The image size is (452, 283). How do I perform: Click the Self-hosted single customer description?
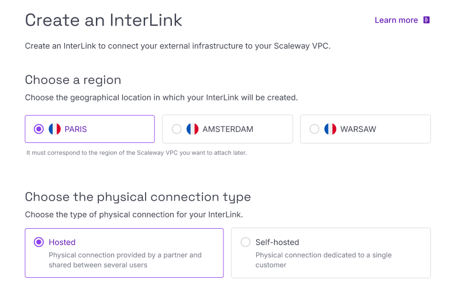pos(323,260)
